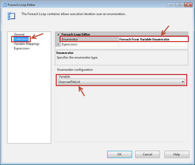Viewport: 195px width, 165px height.
Task: Minimize the Foreach Loop Editor window
Action: (x=171, y=5)
